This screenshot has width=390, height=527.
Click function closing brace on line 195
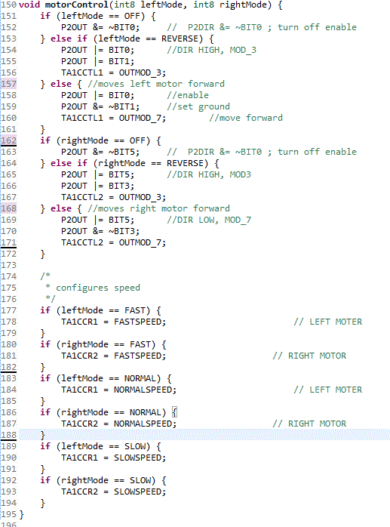(21, 514)
